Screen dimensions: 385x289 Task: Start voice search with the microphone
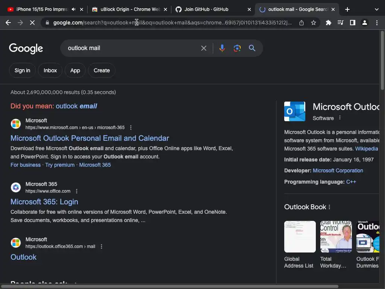(222, 48)
